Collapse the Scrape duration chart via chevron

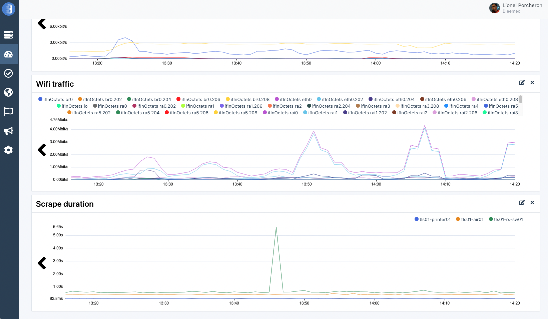pyautogui.click(x=41, y=263)
